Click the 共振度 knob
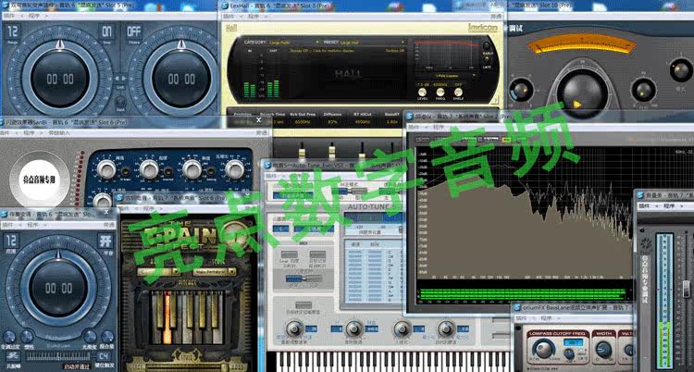The width and height of the screenshot is (694, 372). pyautogui.click(x=91, y=336)
